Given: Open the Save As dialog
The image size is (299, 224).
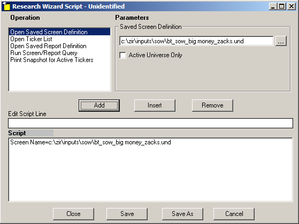Looking at the screenshot, I should point(182,214).
